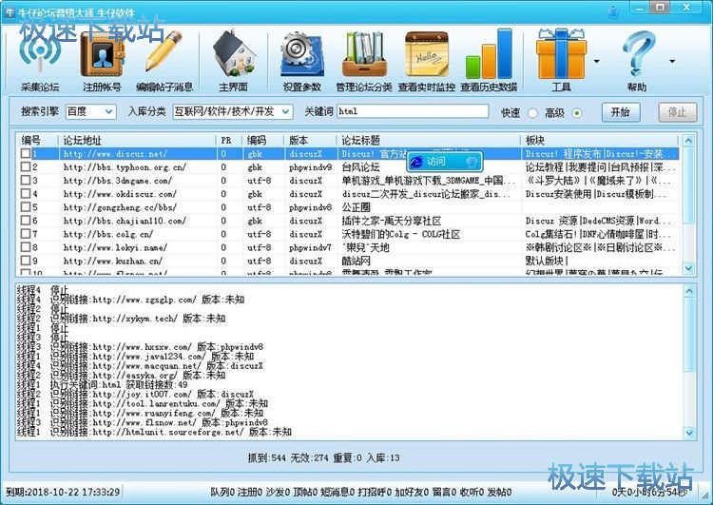713x505 pixels.
Task: Open the 工具 gift box icon
Action: (561, 61)
